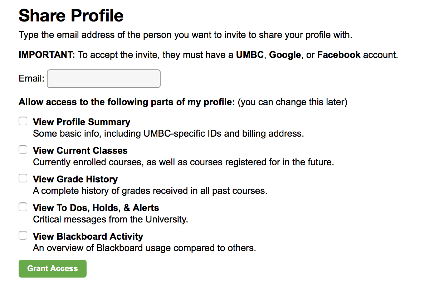The height and width of the screenshot is (289, 425).
Task: Check the View Grade History checkbox
Action: tap(23, 178)
